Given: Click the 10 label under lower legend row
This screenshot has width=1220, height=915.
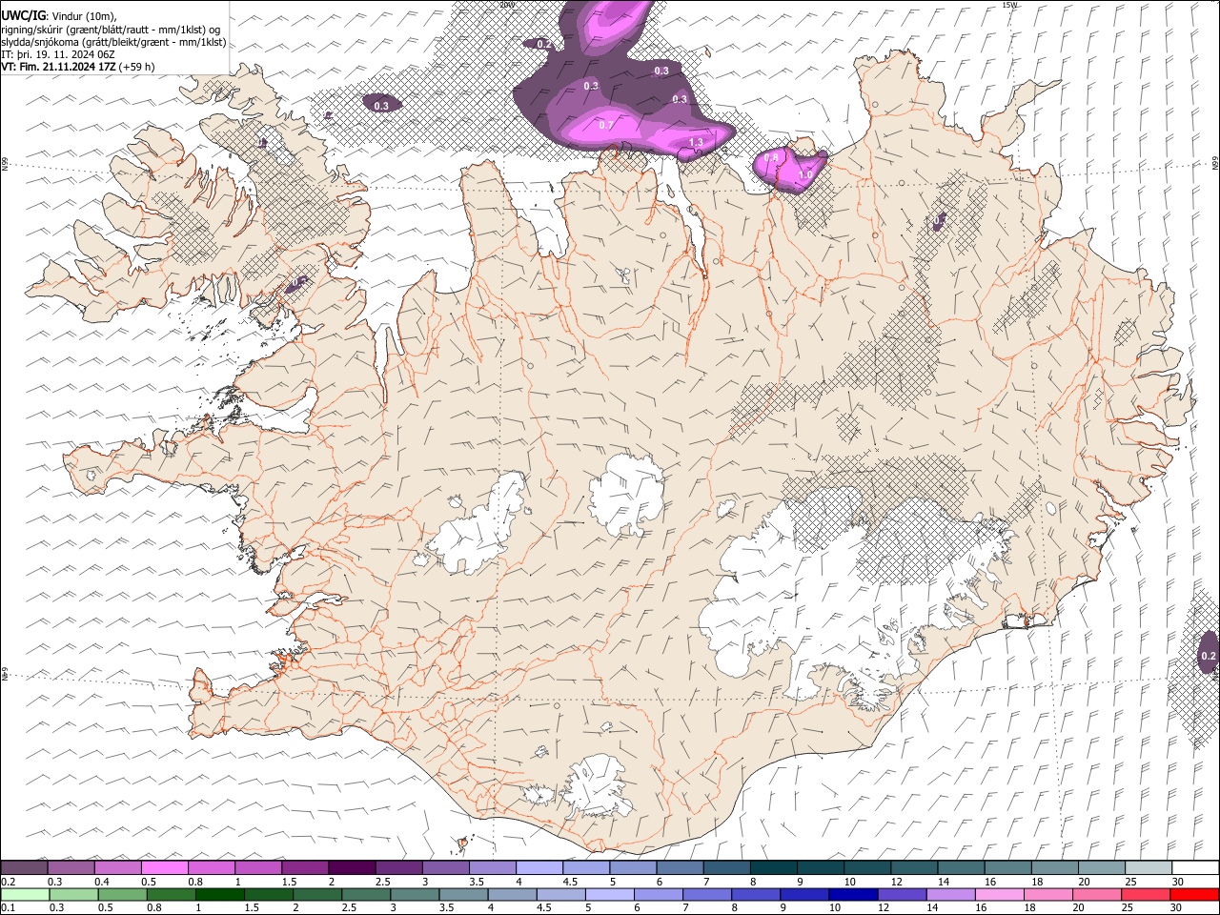Looking at the screenshot, I should pos(835,908).
